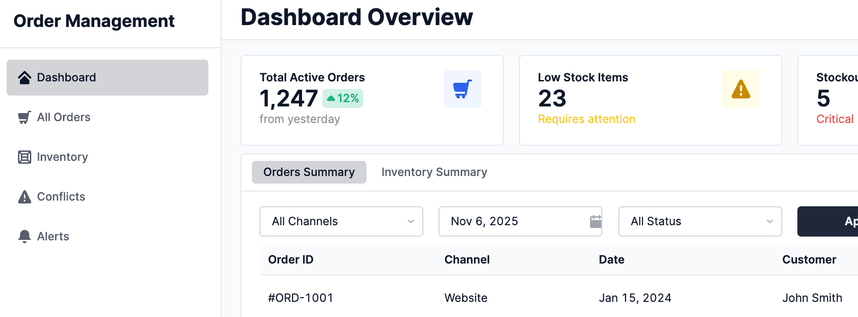The width and height of the screenshot is (858, 317).
Task: Sort by the Order ID column header
Action: pos(291,260)
